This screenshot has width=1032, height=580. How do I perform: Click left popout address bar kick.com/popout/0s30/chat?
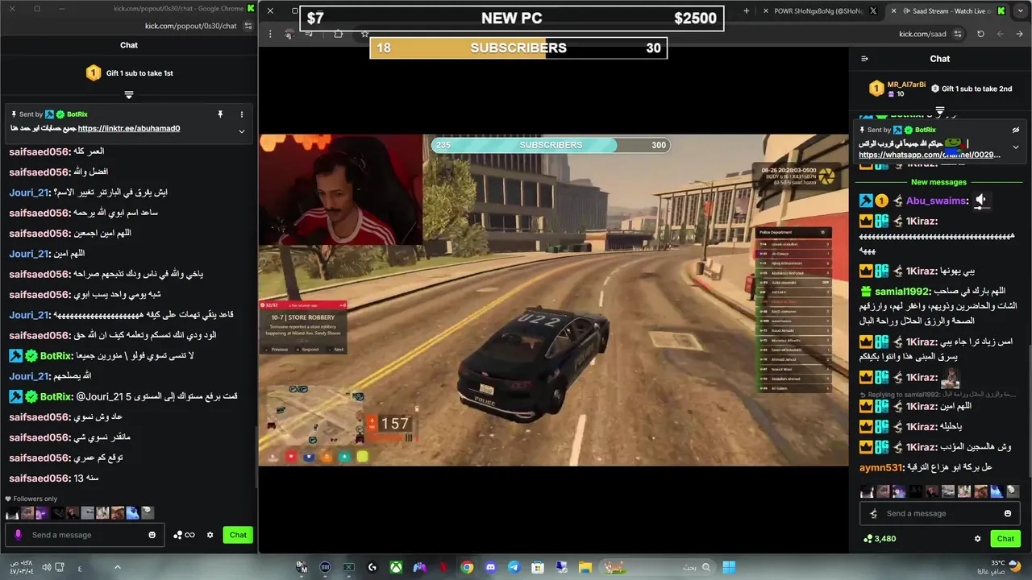pyautogui.click(x=191, y=26)
